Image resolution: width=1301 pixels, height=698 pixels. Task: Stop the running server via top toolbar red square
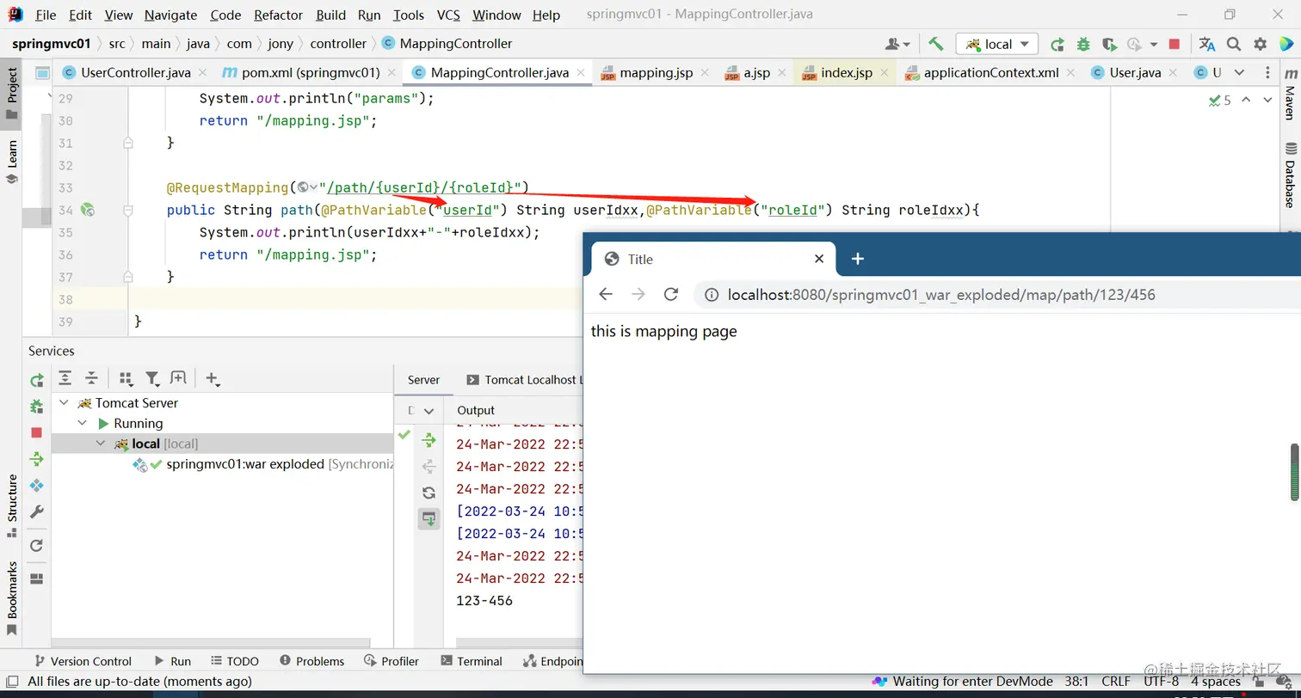[1175, 44]
